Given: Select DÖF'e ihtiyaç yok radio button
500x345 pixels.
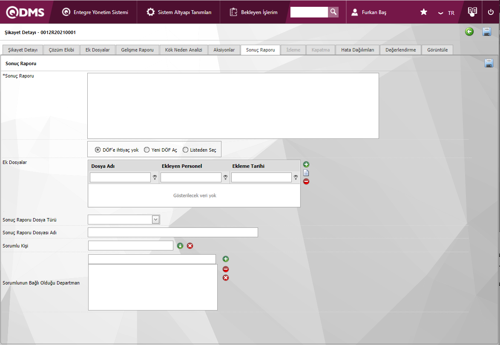Looking at the screenshot, I should 98,150.
